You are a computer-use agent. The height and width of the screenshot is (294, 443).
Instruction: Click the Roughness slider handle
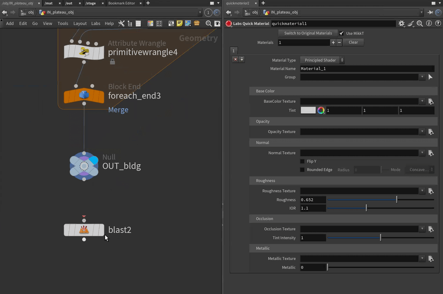(x=397, y=200)
